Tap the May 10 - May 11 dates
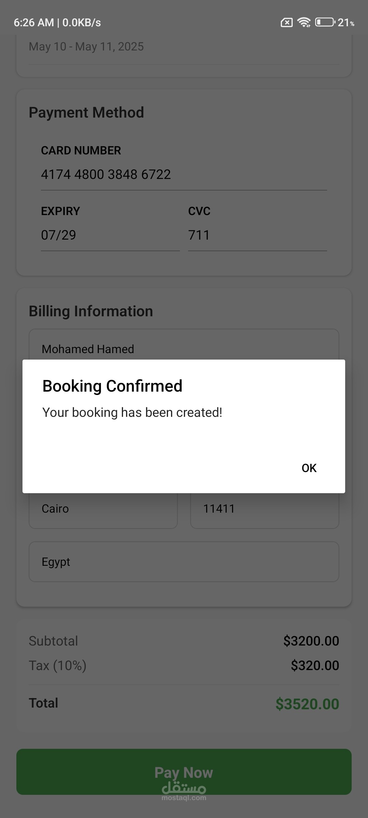 (x=86, y=47)
